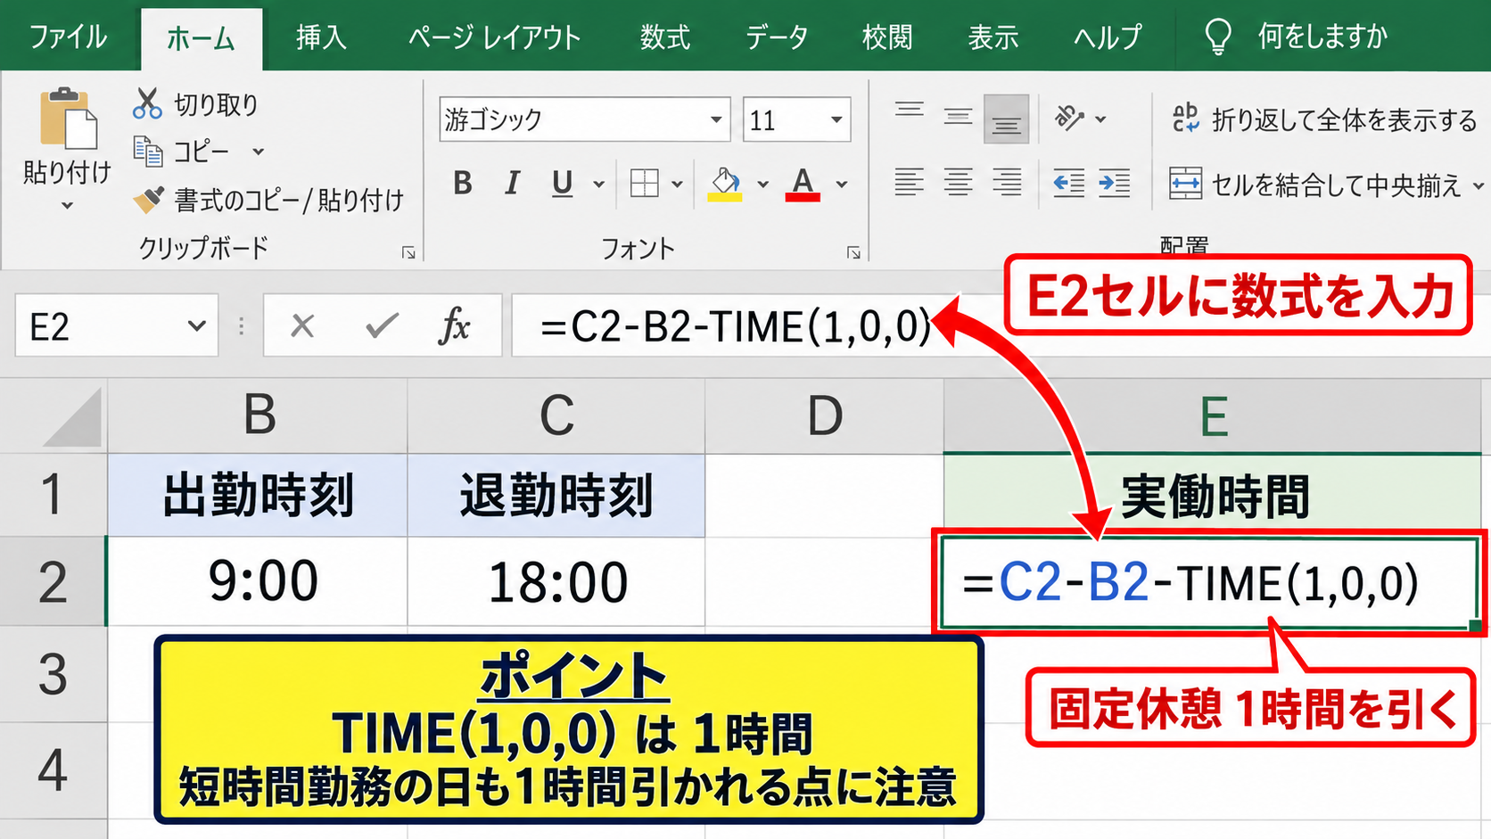Expand fill color dropdown arrow

point(762,185)
